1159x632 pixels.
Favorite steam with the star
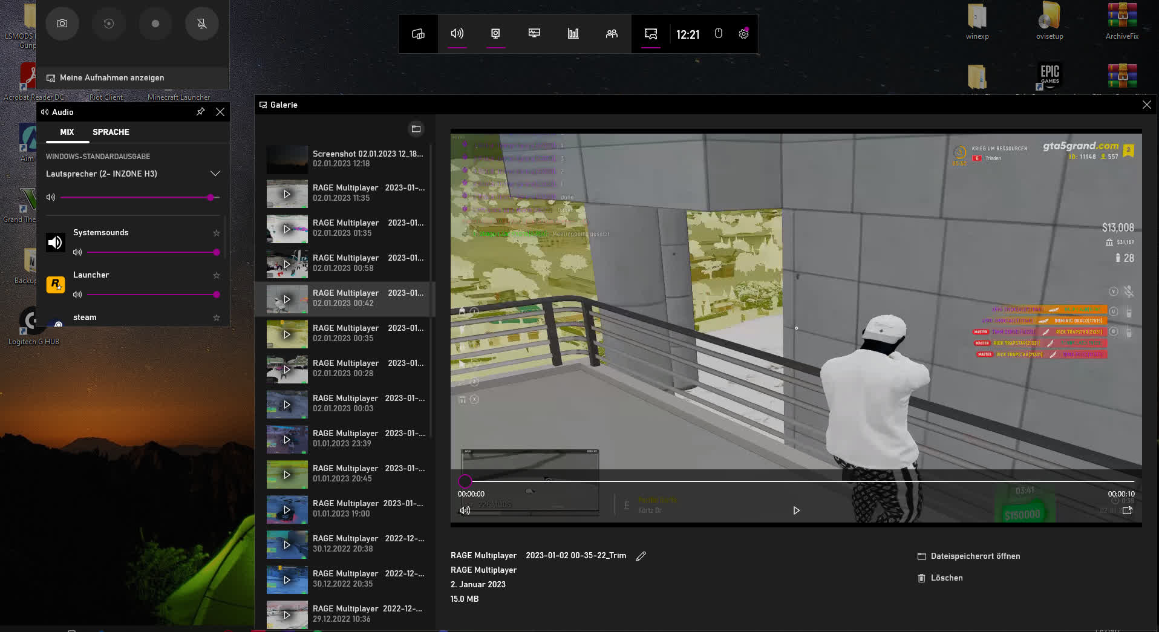(217, 318)
